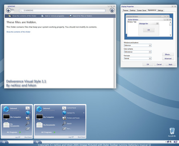This screenshot has height=146, width=179.
Task: Expand the Connect To submenu arrow
Action: 84,113
